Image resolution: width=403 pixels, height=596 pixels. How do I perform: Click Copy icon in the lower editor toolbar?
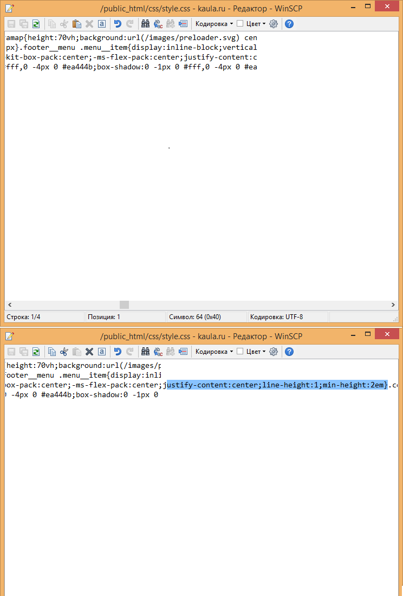coord(52,352)
